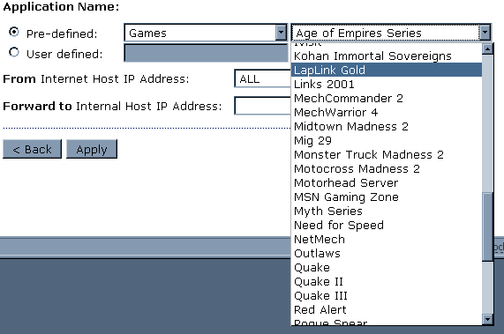Open the Games category dropdown
The width and height of the screenshot is (504, 334).
pos(206,33)
